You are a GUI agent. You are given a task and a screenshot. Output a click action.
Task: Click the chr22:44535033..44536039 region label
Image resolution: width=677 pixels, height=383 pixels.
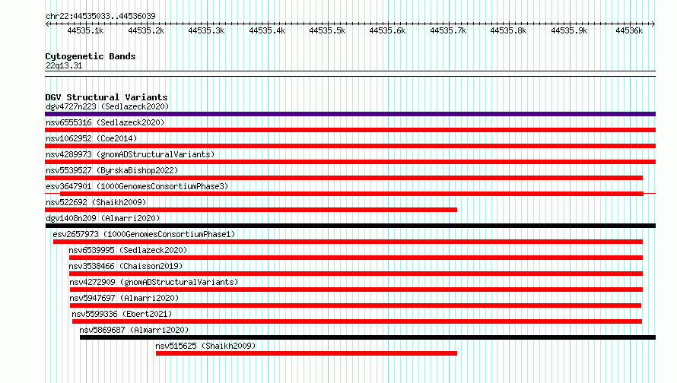click(x=100, y=16)
